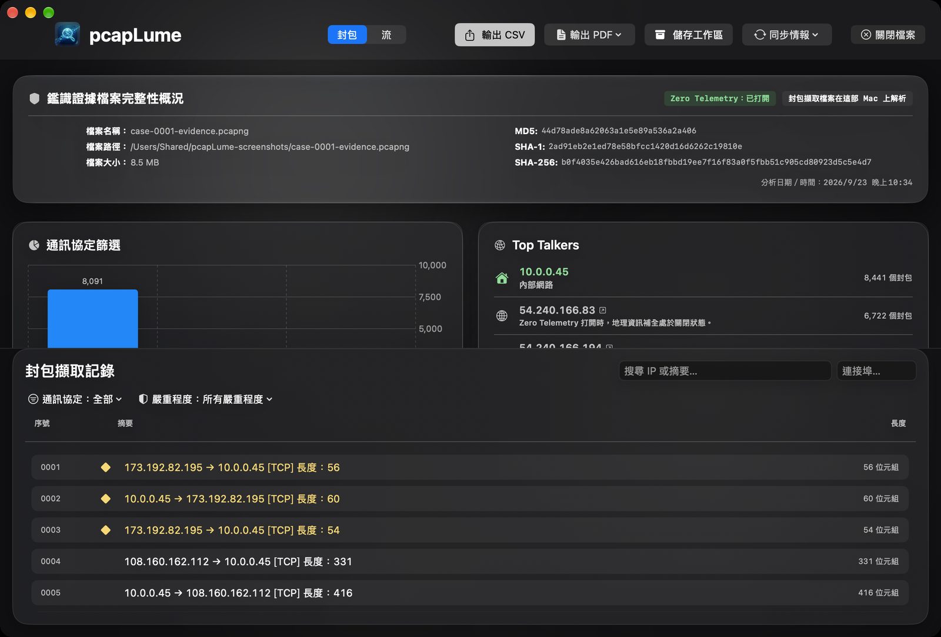Switch to the 流 flows tab

[386, 35]
